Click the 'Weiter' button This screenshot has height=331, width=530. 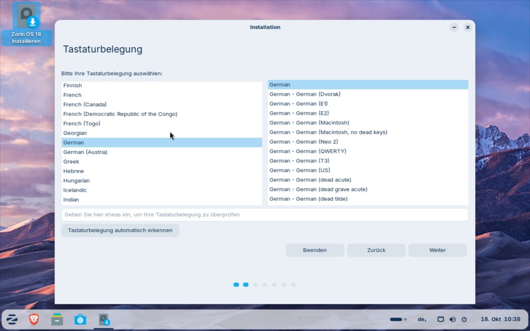click(x=437, y=250)
